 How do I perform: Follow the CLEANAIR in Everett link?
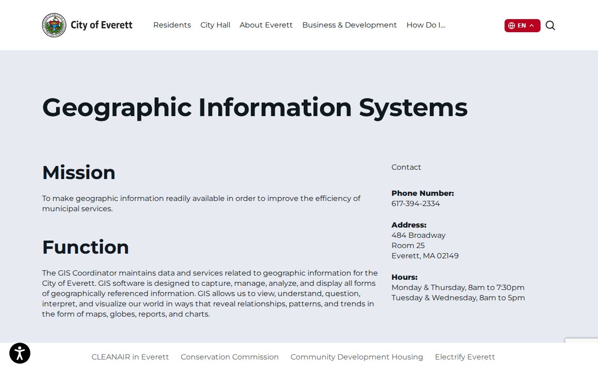coord(130,357)
